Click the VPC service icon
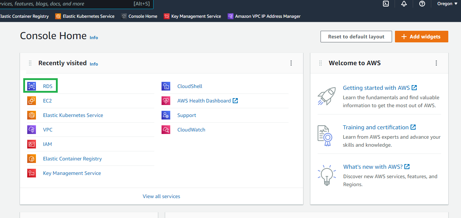 (x=32, y=130)
